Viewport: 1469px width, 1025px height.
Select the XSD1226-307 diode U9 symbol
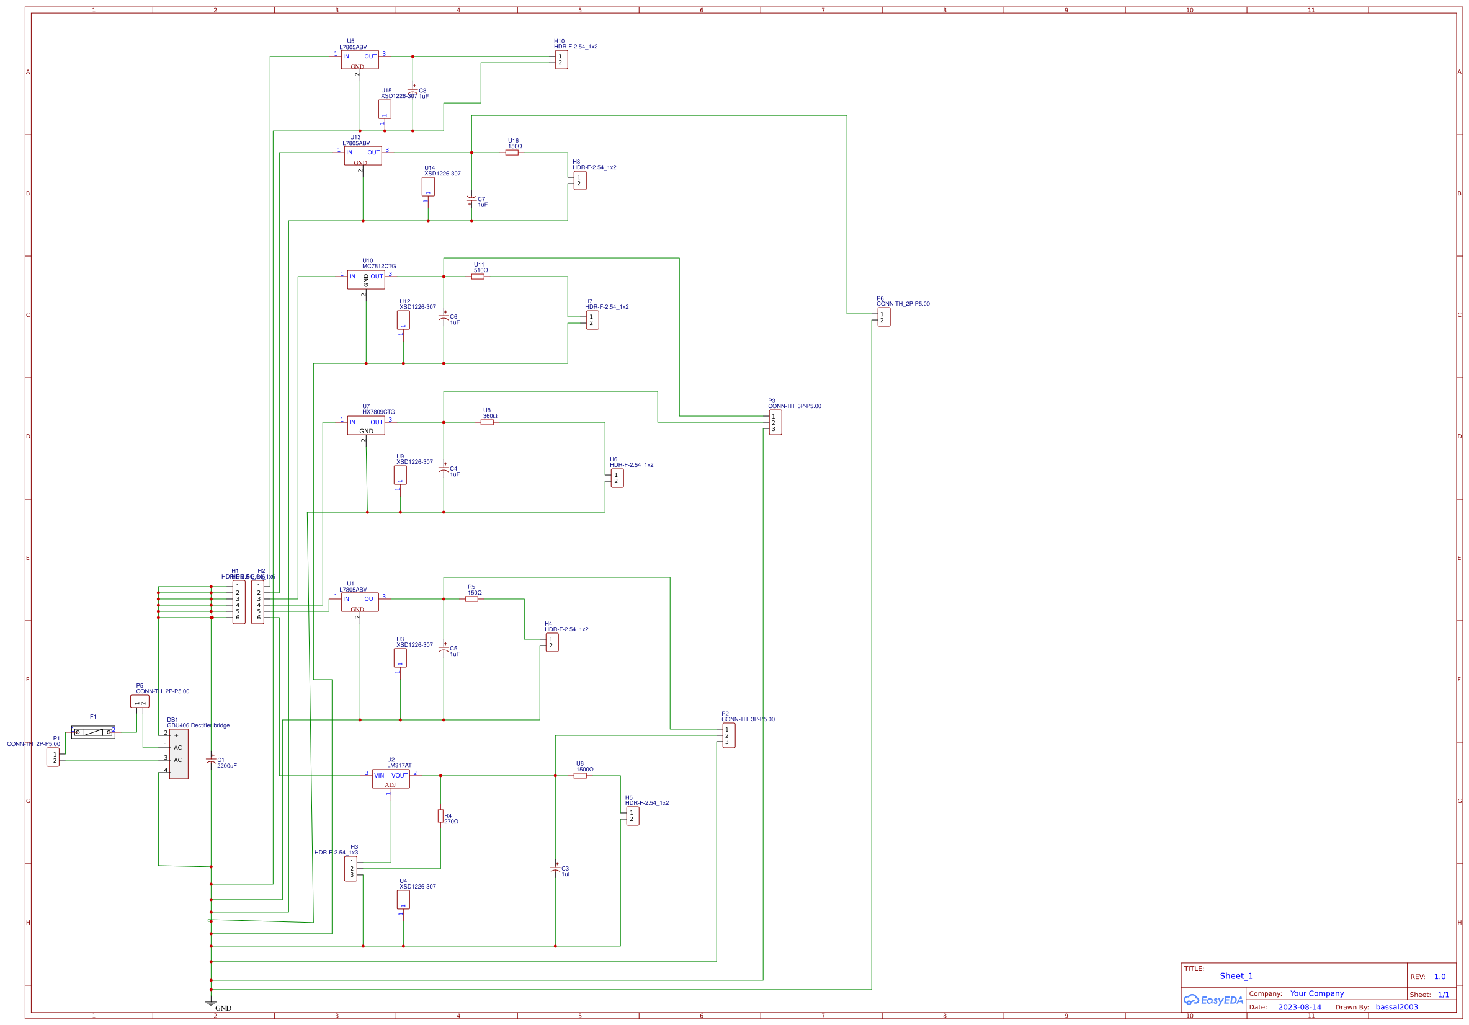point(400,474)
